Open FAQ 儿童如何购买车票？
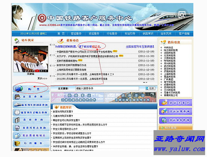 63,116
